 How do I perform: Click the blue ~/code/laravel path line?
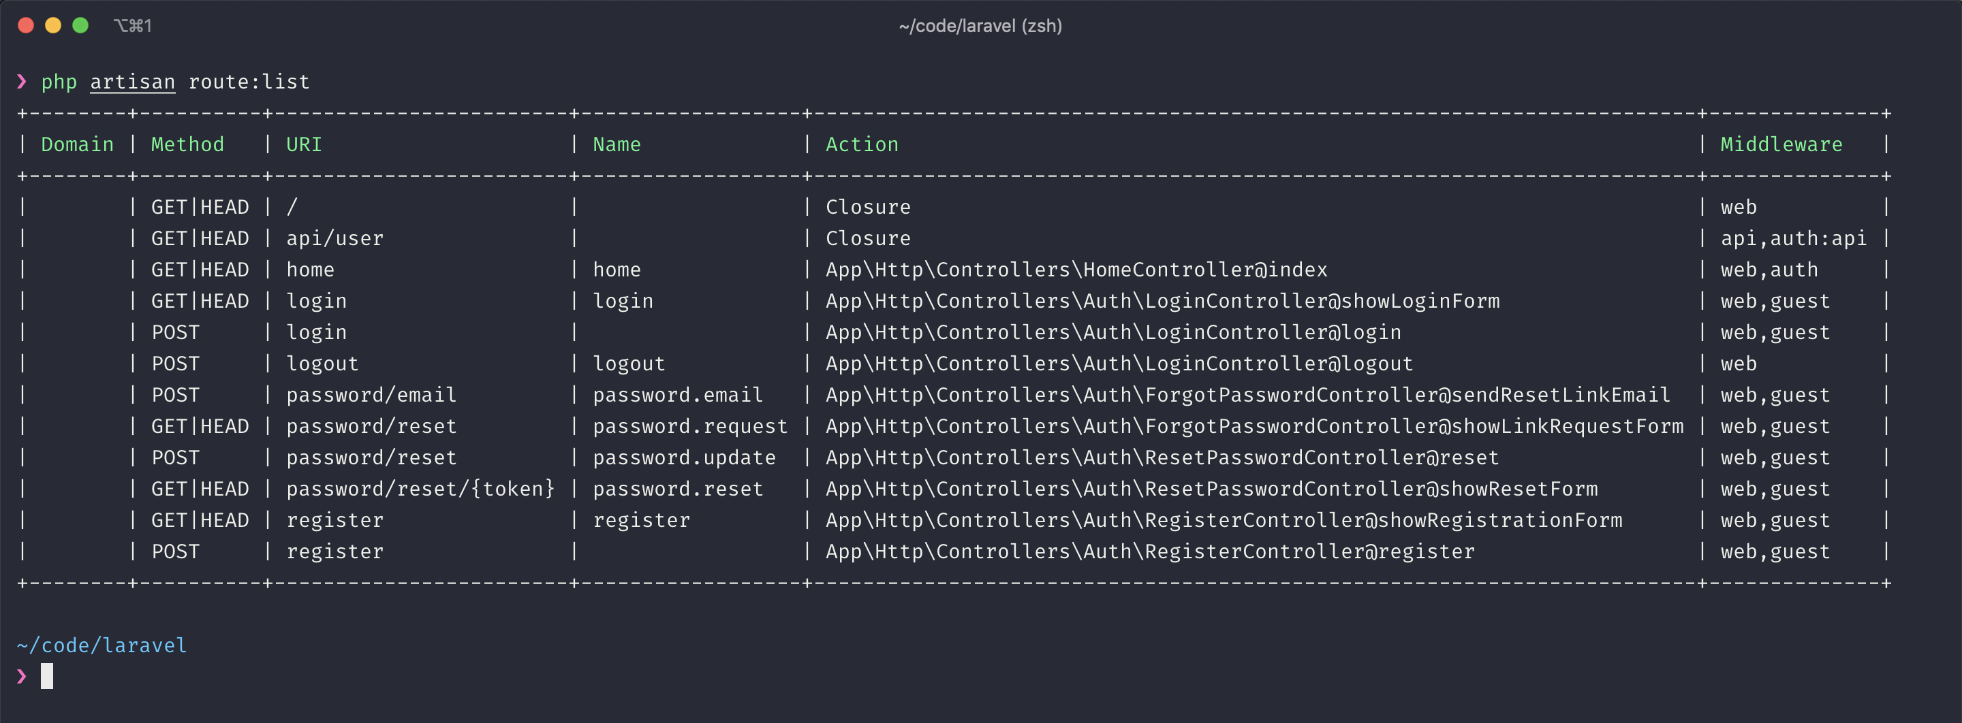coord(102,645)
